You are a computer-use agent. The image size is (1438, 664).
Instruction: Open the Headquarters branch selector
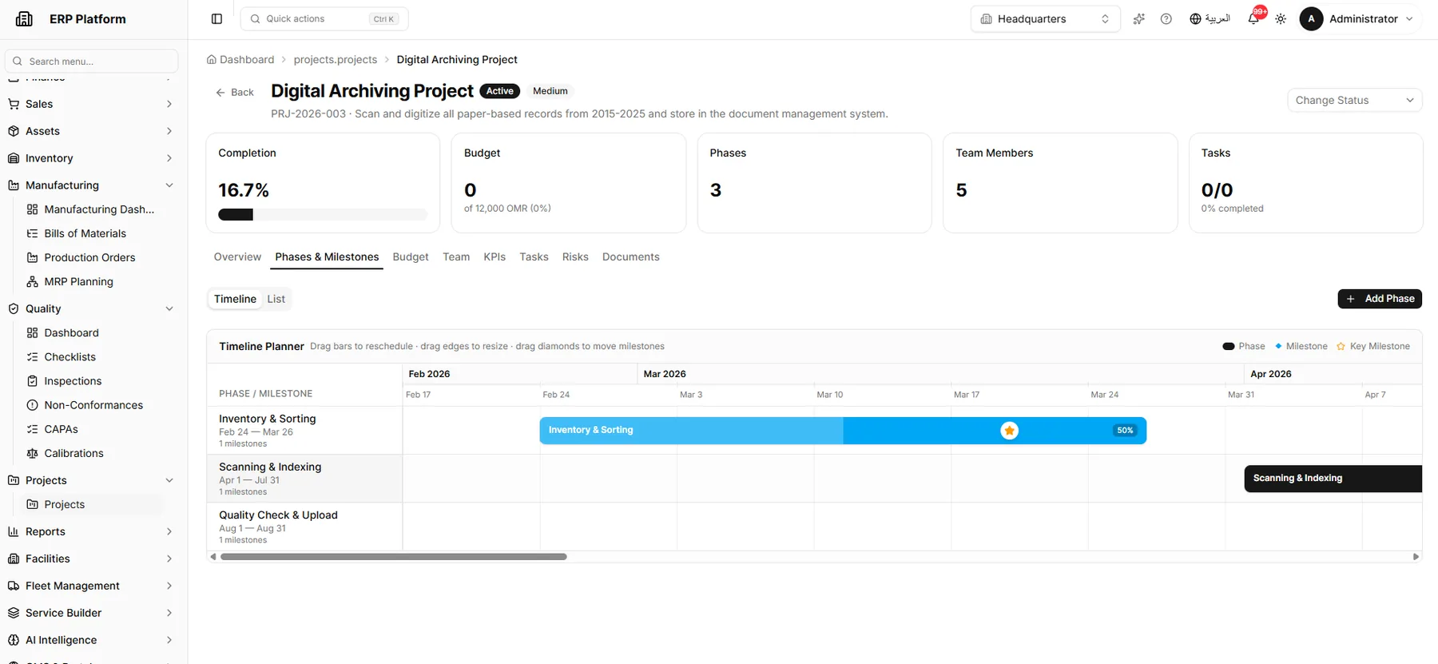tap(1045, 18)
